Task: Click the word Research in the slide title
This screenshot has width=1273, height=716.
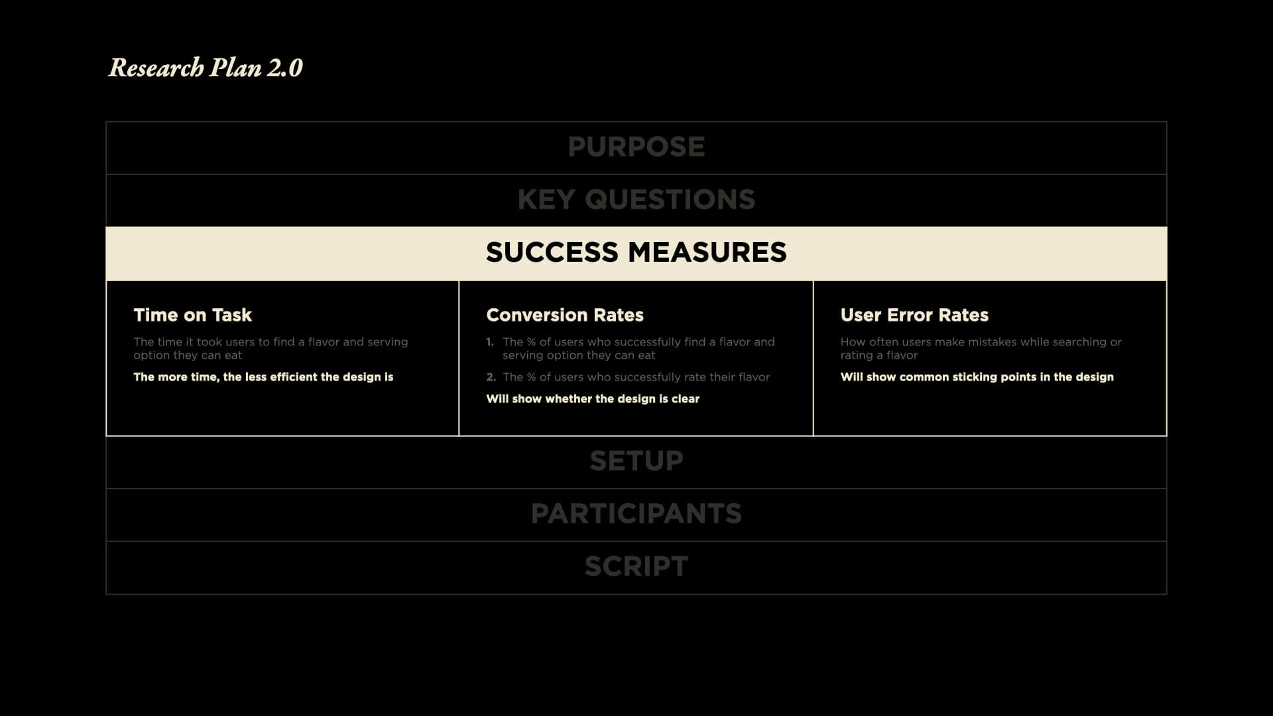Action: [x=156, y=68]
